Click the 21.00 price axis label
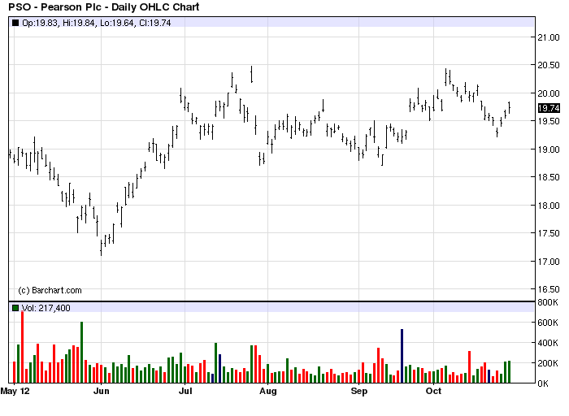 [549, 37]
